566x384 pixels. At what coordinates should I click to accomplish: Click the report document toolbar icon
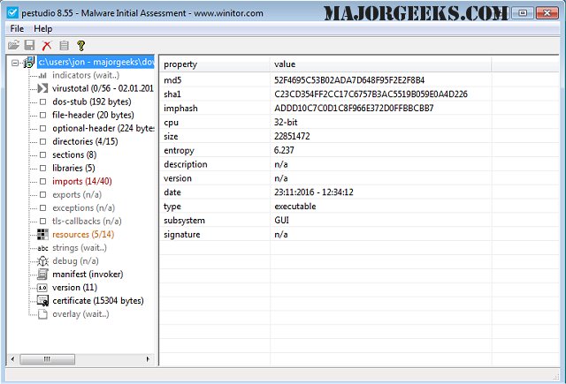[64, 45]
